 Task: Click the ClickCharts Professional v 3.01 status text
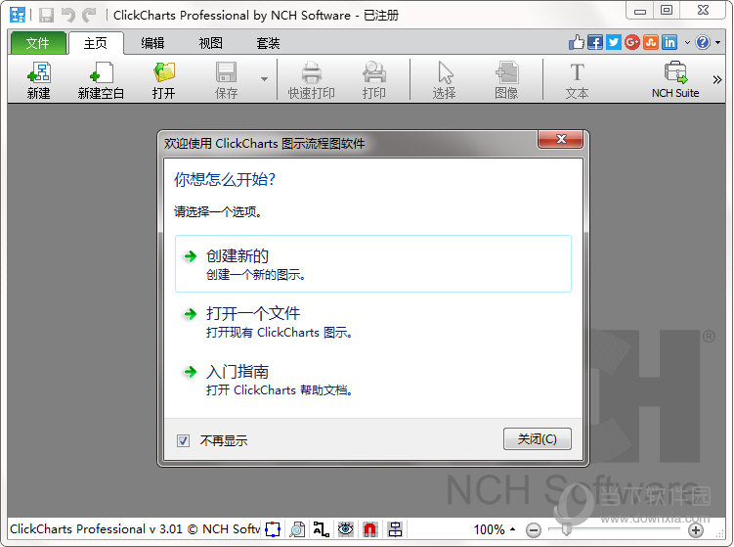(134, 529)
